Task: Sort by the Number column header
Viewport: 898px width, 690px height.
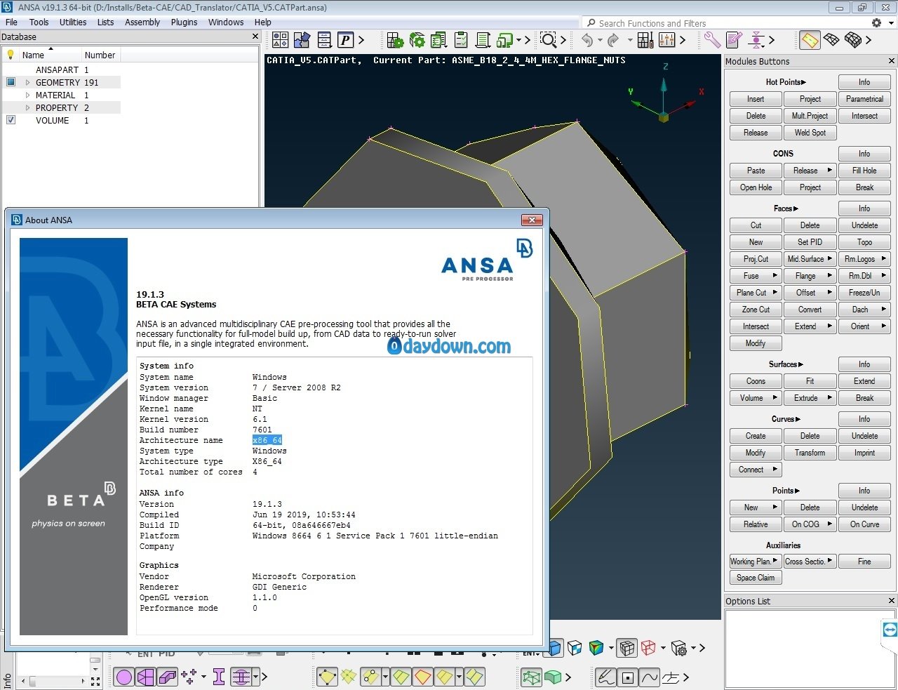Action: click(x=100, y=55)
